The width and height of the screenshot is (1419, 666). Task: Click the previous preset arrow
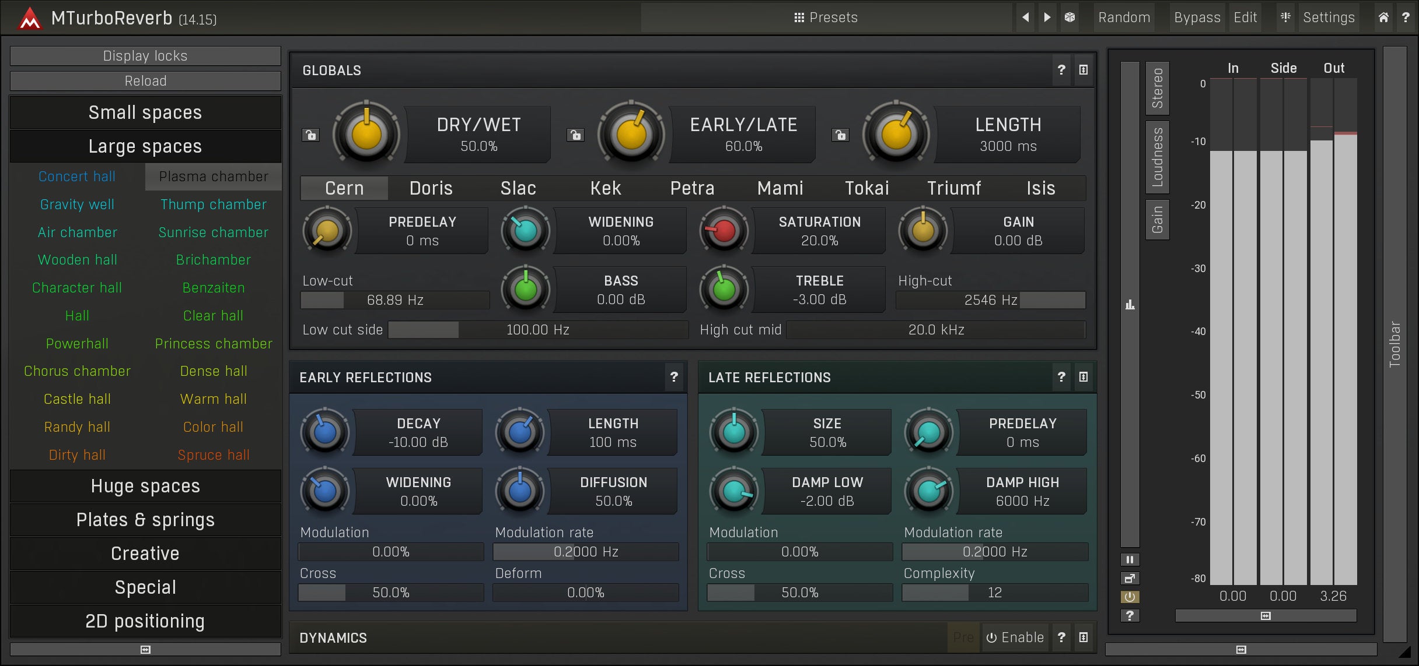pos(1025,17)
